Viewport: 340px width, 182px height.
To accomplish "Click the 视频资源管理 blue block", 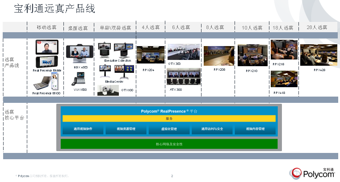I will coord(126,129).
